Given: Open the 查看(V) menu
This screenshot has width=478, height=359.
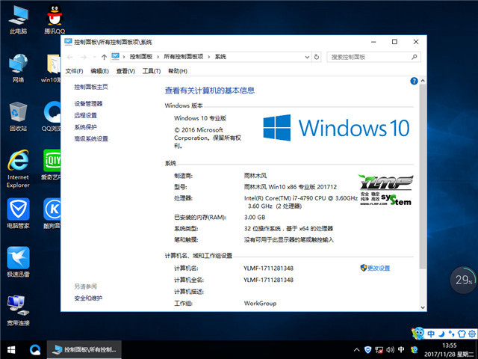Looking at the screenshot, I should click(x=125, y=71).
